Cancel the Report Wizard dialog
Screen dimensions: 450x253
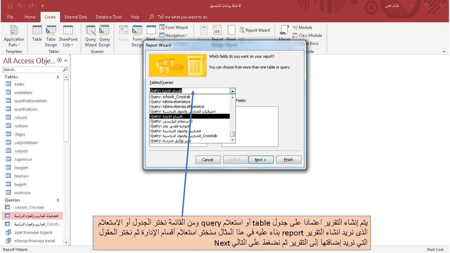coord(208,160)
